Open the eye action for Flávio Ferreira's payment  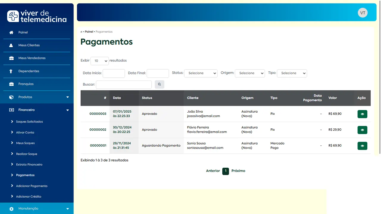[362, 130]
